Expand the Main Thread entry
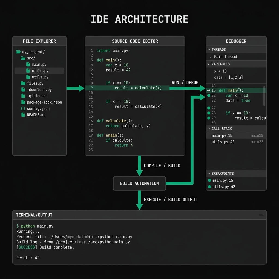 (x=211, y=57)
